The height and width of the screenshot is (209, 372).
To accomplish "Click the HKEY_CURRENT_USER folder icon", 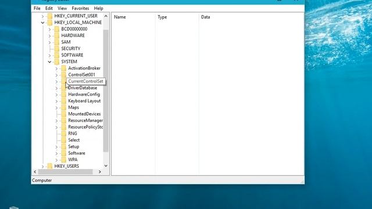I will (x=50, y=16).
